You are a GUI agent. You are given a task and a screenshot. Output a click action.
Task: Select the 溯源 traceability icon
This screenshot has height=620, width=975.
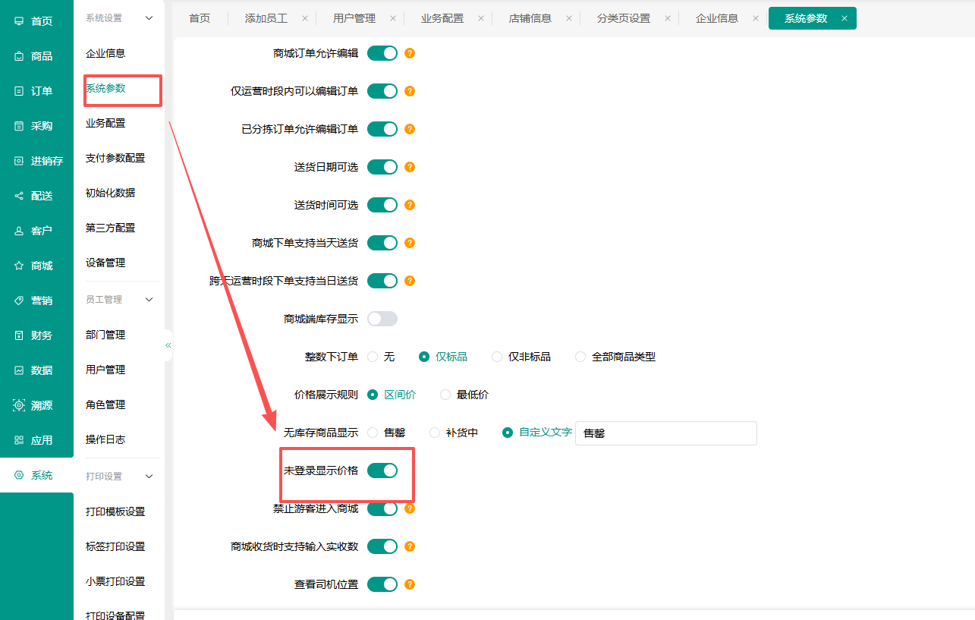click(x=19, y=405)
